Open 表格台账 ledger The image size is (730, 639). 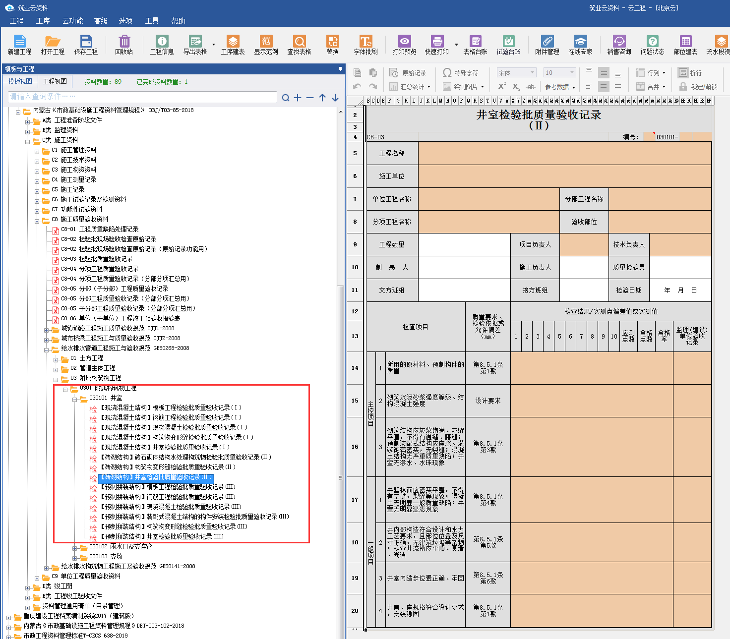click(475, 45)
